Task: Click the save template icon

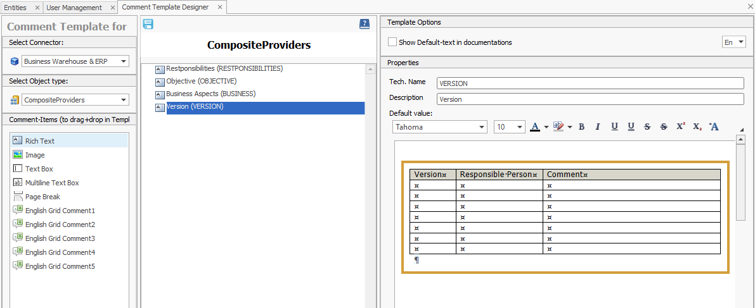Action: click(x=148, y=25)
